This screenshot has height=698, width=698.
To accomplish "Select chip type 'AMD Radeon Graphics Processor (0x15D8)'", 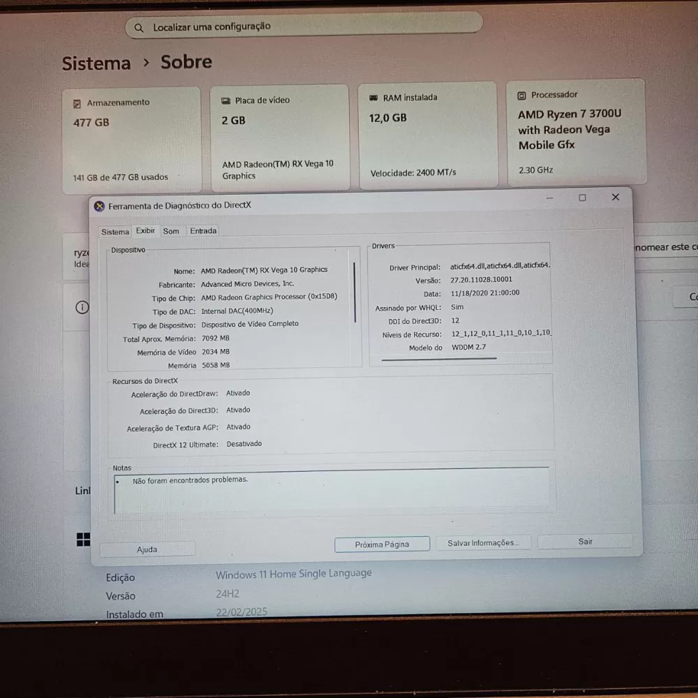I will point(269,297).
